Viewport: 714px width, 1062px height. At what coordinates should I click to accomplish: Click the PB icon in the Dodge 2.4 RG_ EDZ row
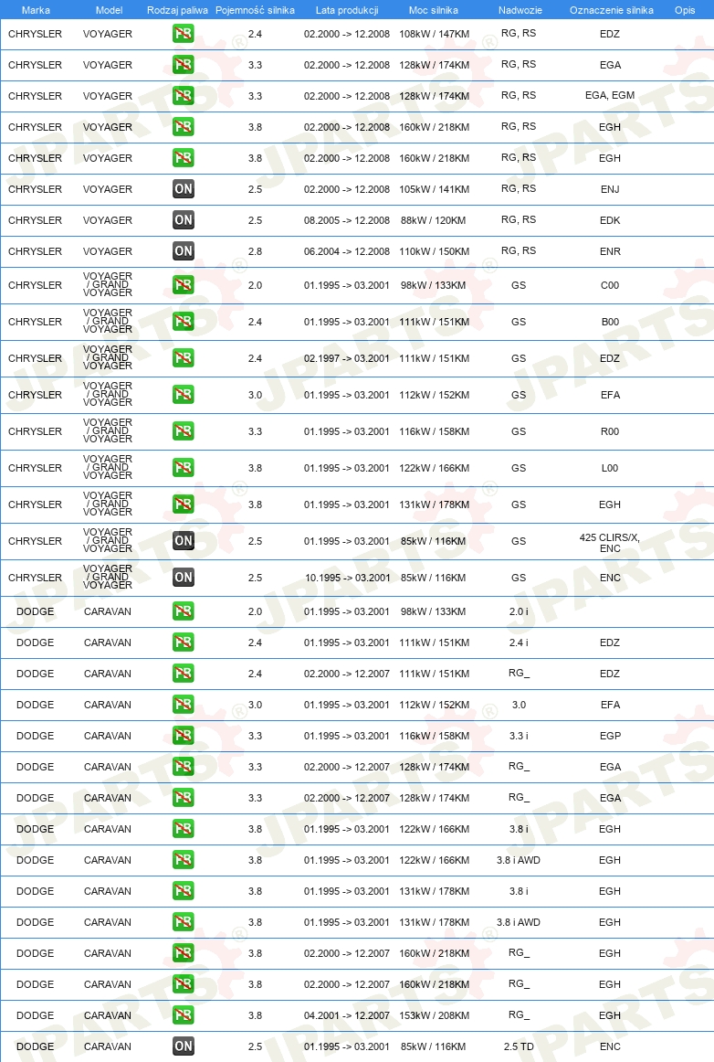[184, 674]
